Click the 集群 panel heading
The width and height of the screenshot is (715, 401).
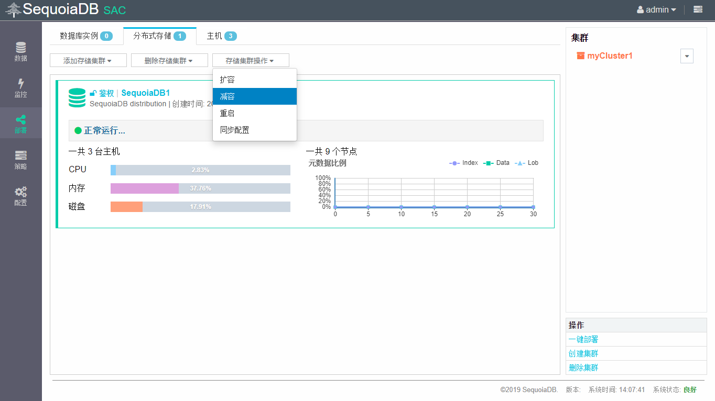point(580,38)
